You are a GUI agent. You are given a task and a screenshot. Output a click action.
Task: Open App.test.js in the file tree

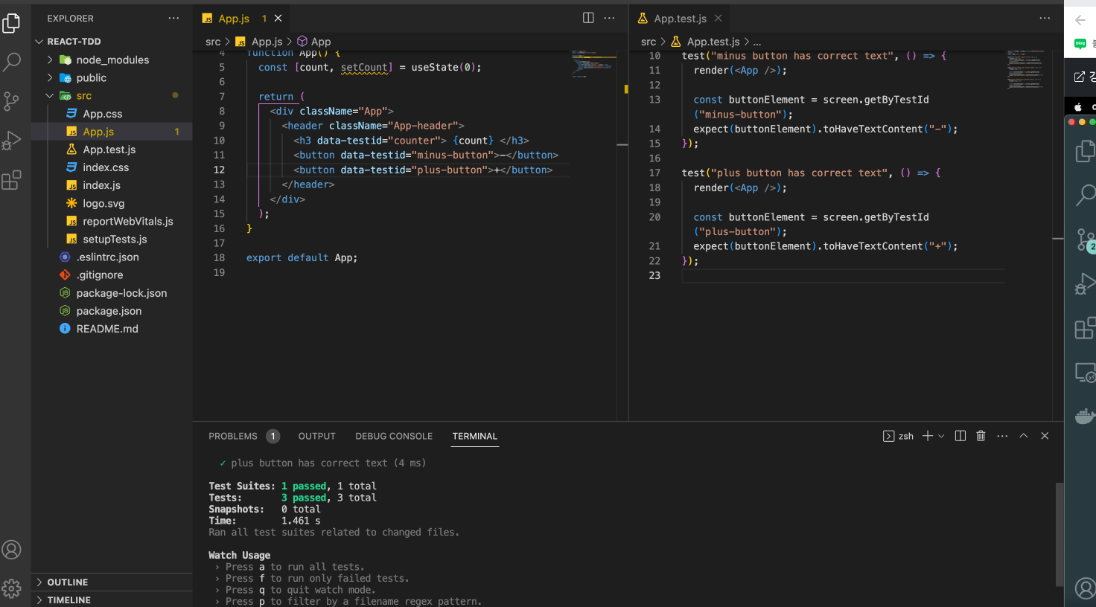point(112,150)
